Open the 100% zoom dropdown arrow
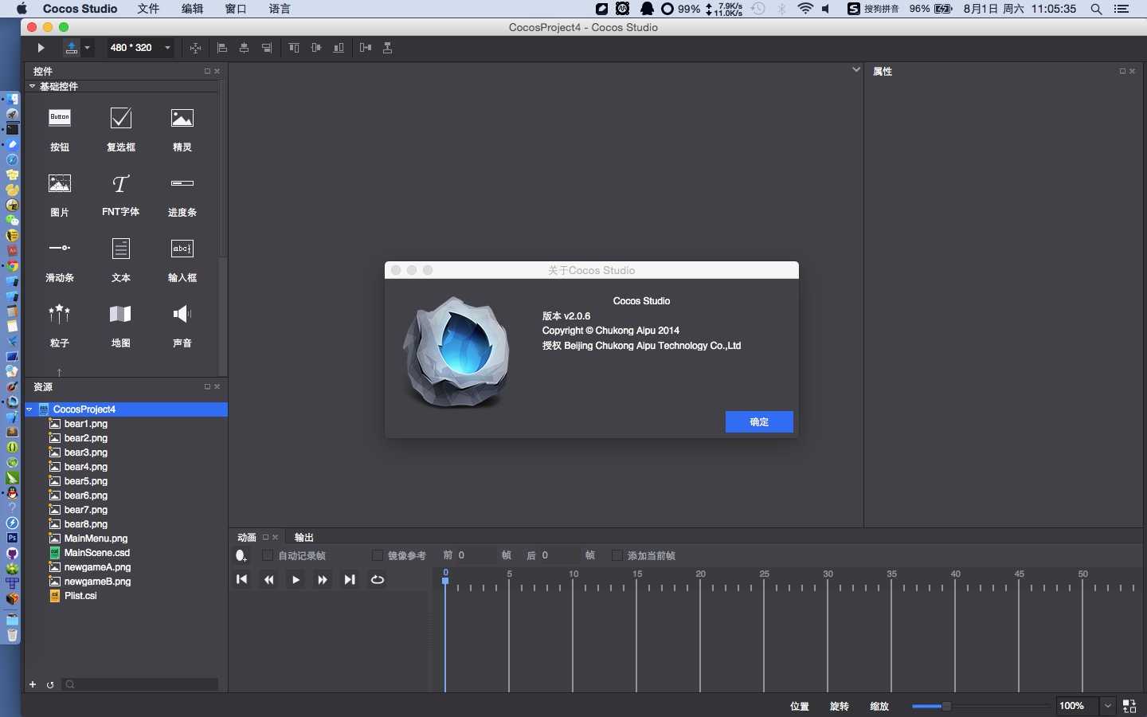This screenshot has height=717, width=1147. pos(1108,707)
